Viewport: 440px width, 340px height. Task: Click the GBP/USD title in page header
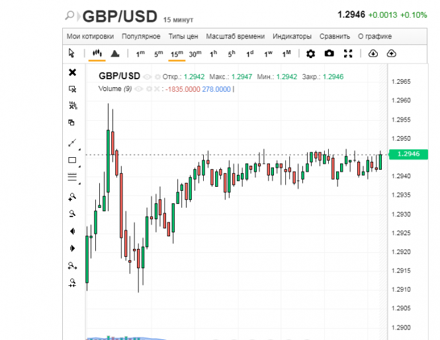[x=120, y=17]
